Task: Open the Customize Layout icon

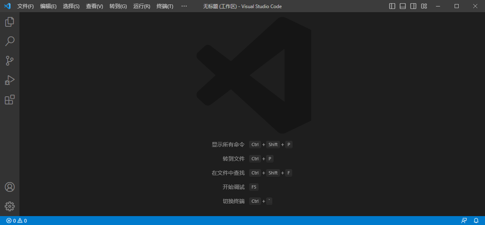Action: 424,6
